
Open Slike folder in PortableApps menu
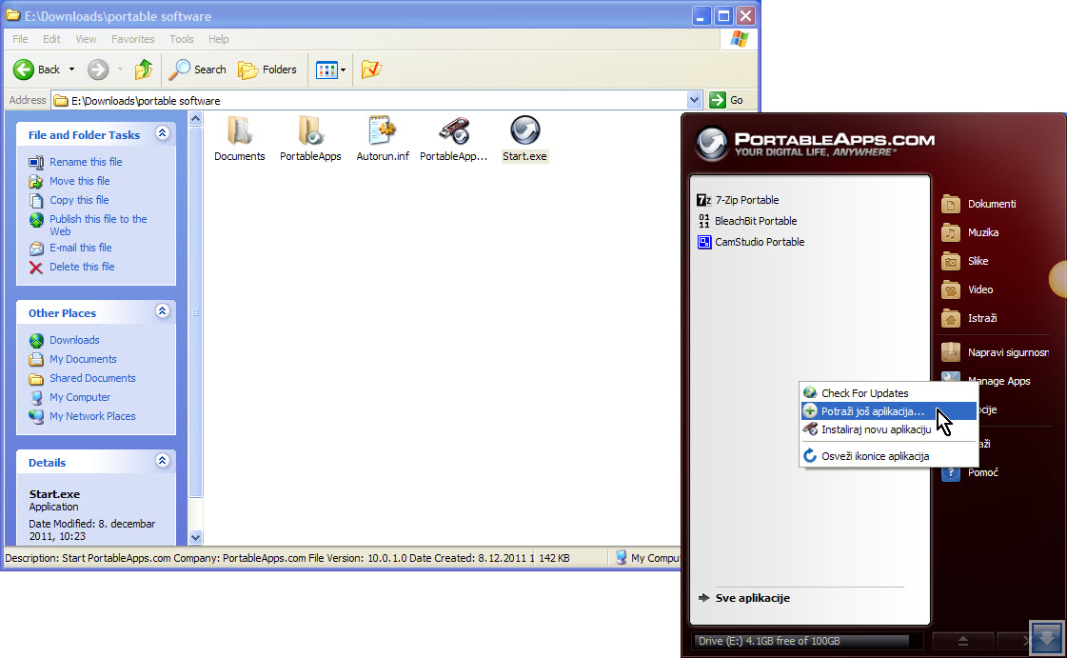tap(965, 261)
